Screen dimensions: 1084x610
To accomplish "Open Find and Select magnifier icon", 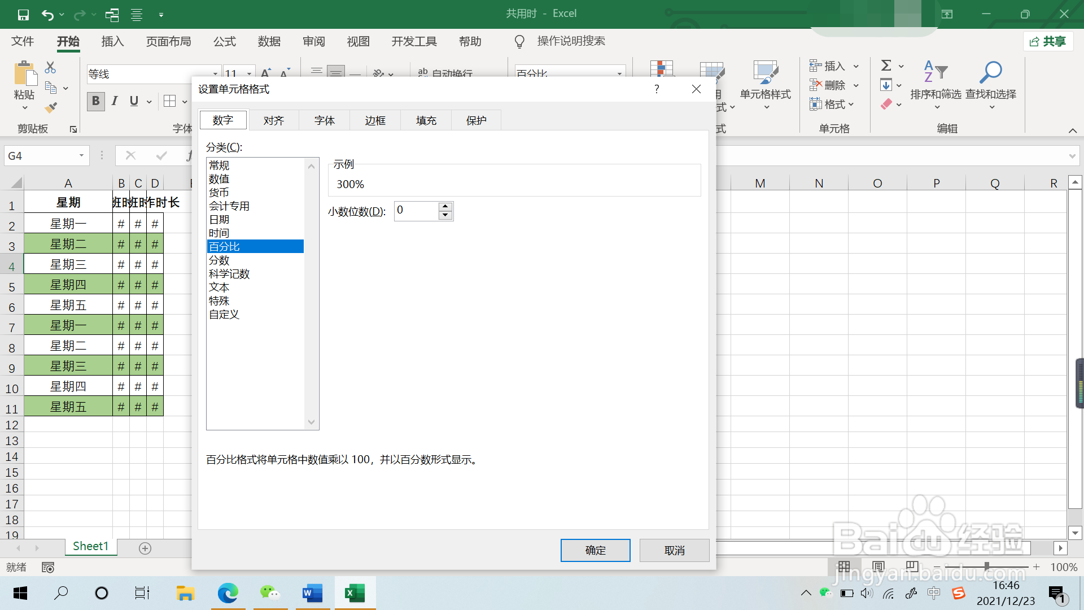I will point(990,73).
